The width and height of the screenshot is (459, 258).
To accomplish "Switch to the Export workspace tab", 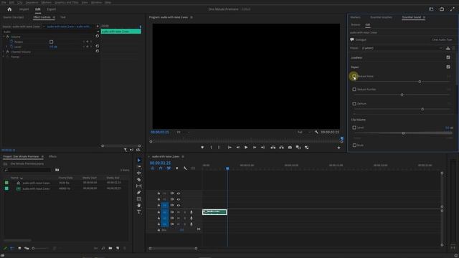I will click(51, 9).
